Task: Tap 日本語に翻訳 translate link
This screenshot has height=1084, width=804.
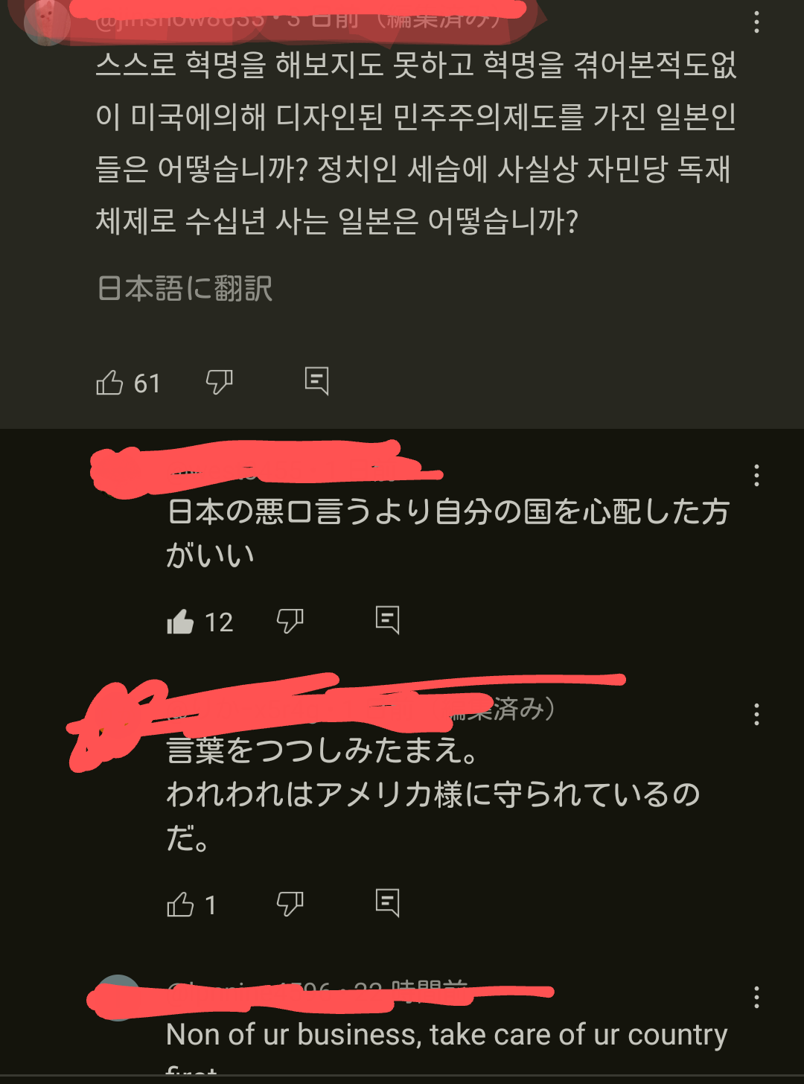Action: click(x=185, y=288)
